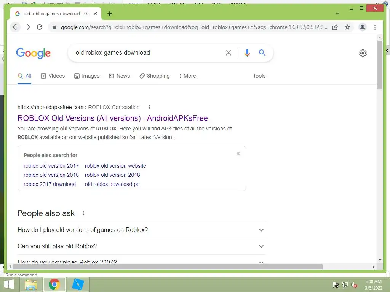Image resolution: width=390 pixels, height=292 pixels.
Task: Bookmark this tab with the star
Action: coord(347,27)
